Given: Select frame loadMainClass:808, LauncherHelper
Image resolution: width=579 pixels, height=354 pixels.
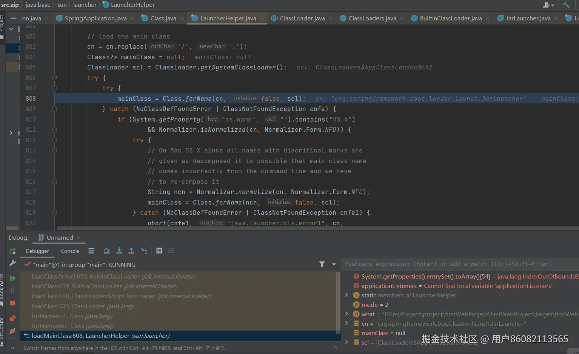Looking at the screenshot, I should [x=180, y=336].
